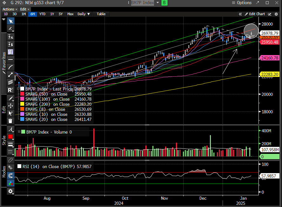Open the security field dropdown arrow
The height and width of the screenshot is (207, 282).
pos(158,3)
